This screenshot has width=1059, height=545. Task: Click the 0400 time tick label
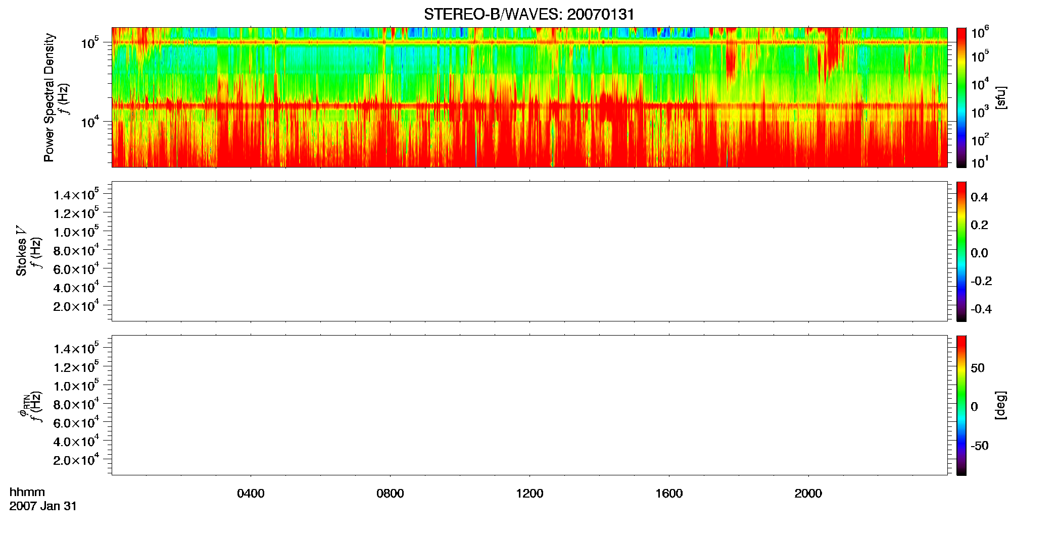pos(251,494)
